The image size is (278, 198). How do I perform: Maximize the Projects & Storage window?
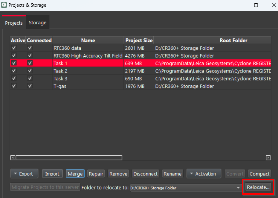point(256,5)
